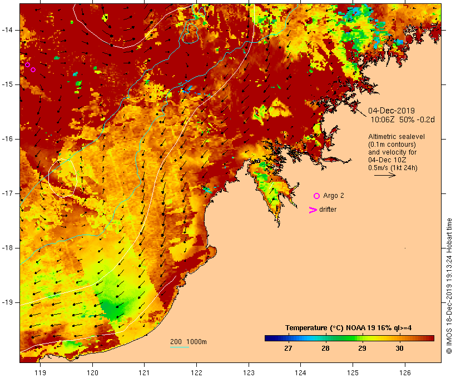
Task: Click the 'drifter' legend label
Action: coord(328,210)
